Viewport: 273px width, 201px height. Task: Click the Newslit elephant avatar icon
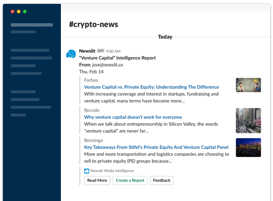(71, 54)
